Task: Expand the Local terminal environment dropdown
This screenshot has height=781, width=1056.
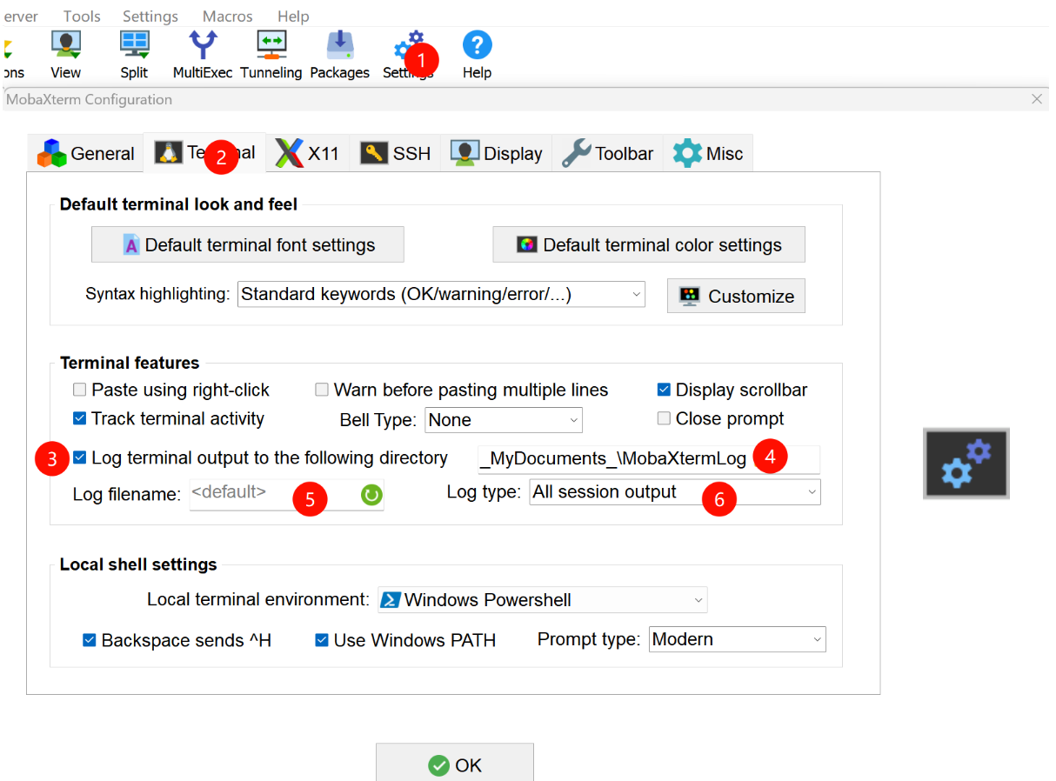Action: tap(543, 600)
